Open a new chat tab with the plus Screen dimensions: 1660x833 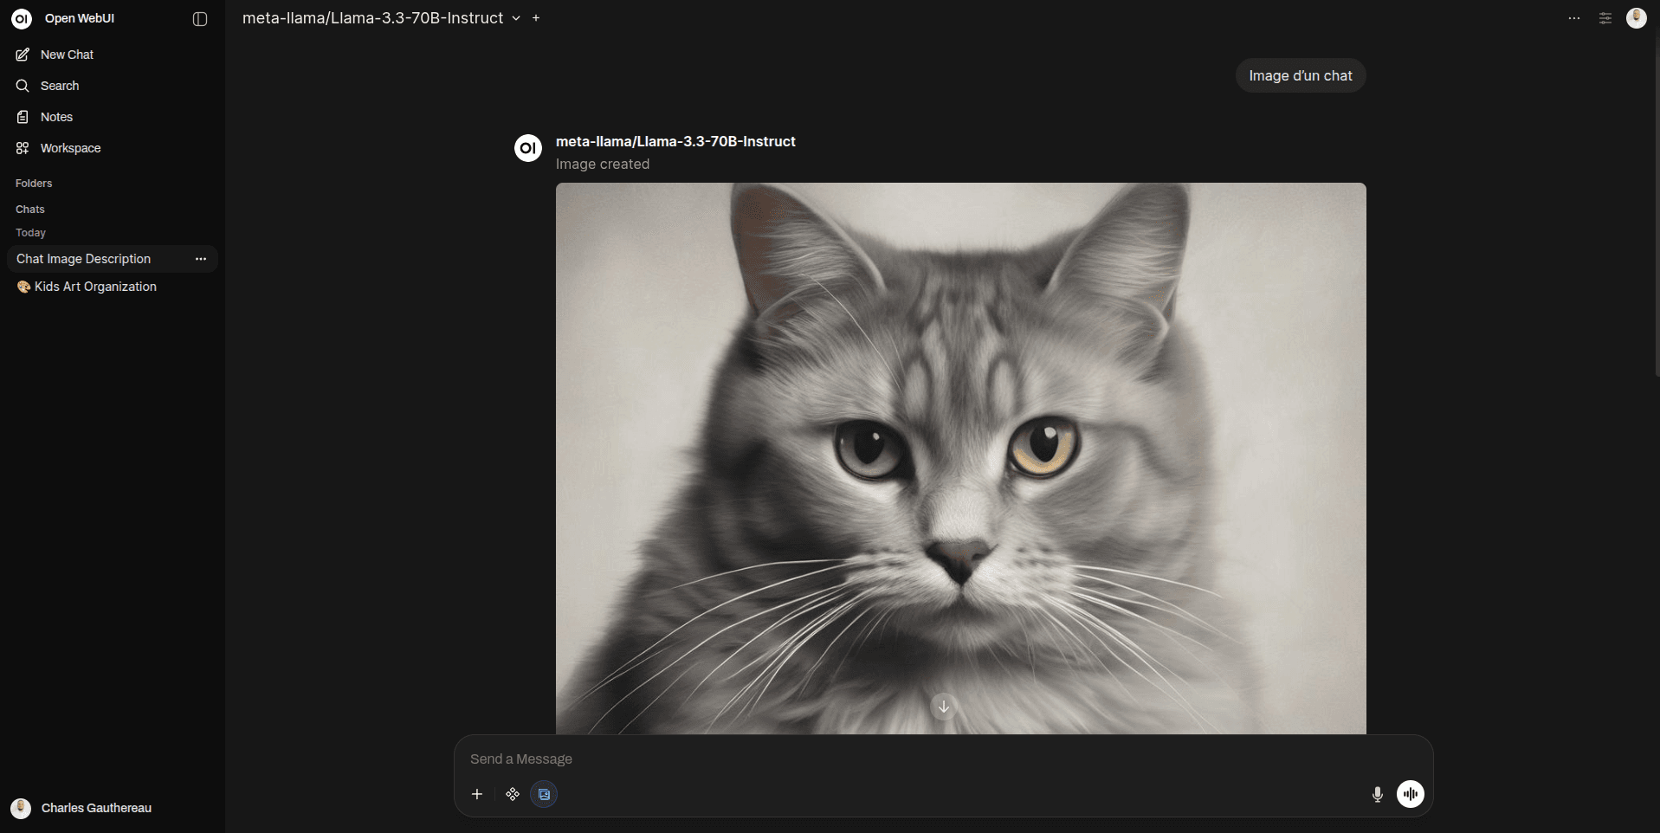(x=537, y=17)
